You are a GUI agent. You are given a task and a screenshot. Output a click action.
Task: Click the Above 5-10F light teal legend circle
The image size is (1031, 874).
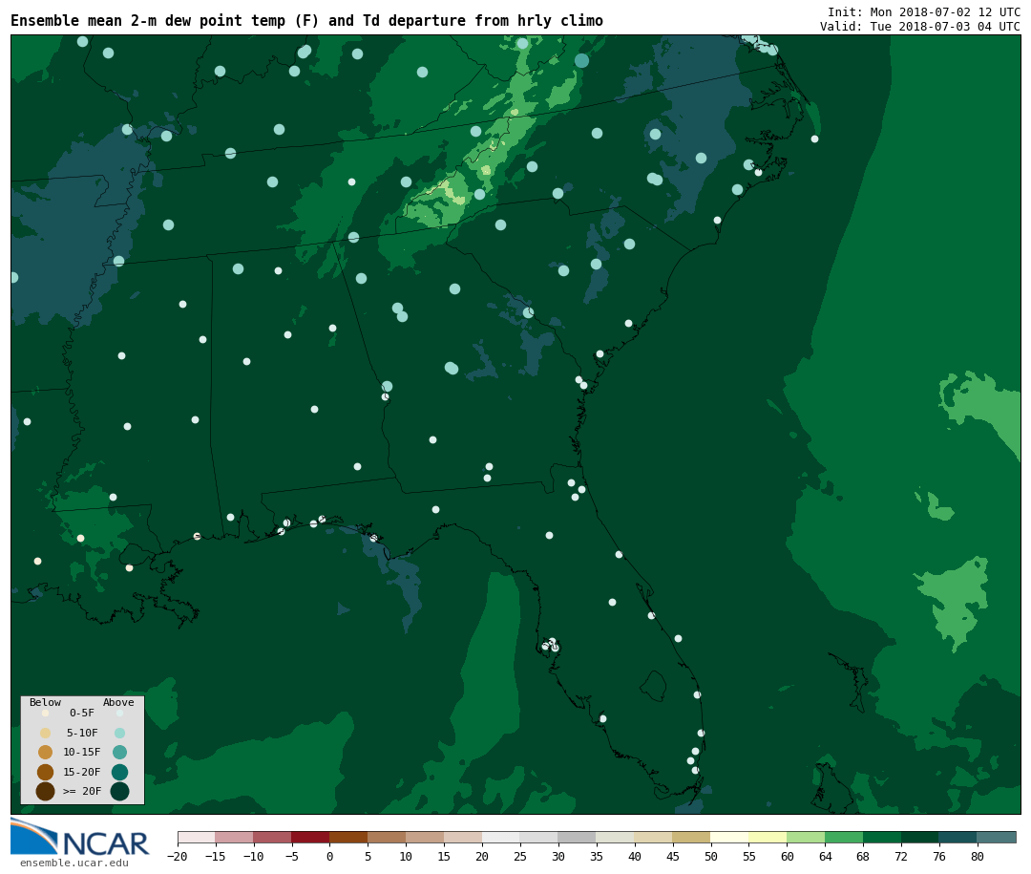click(119, 734)
